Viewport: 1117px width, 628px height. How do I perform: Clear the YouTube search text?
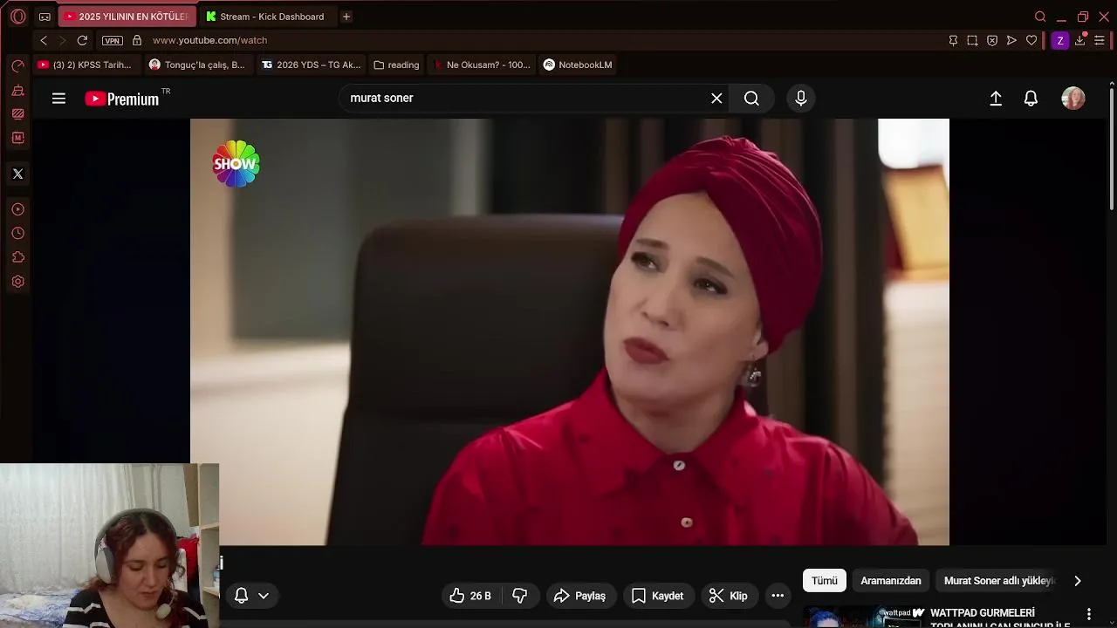[x=716, y=99]
